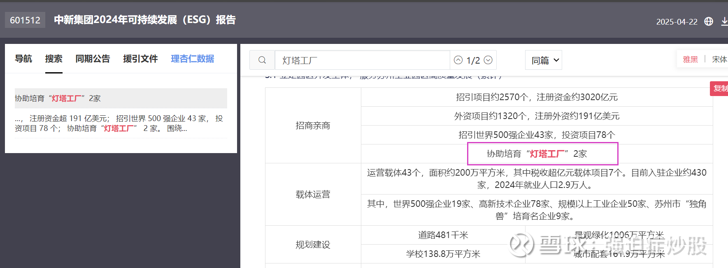728x268 pixels.
Task: Click the red 复制 button
Action: click(x=719, y=89)
